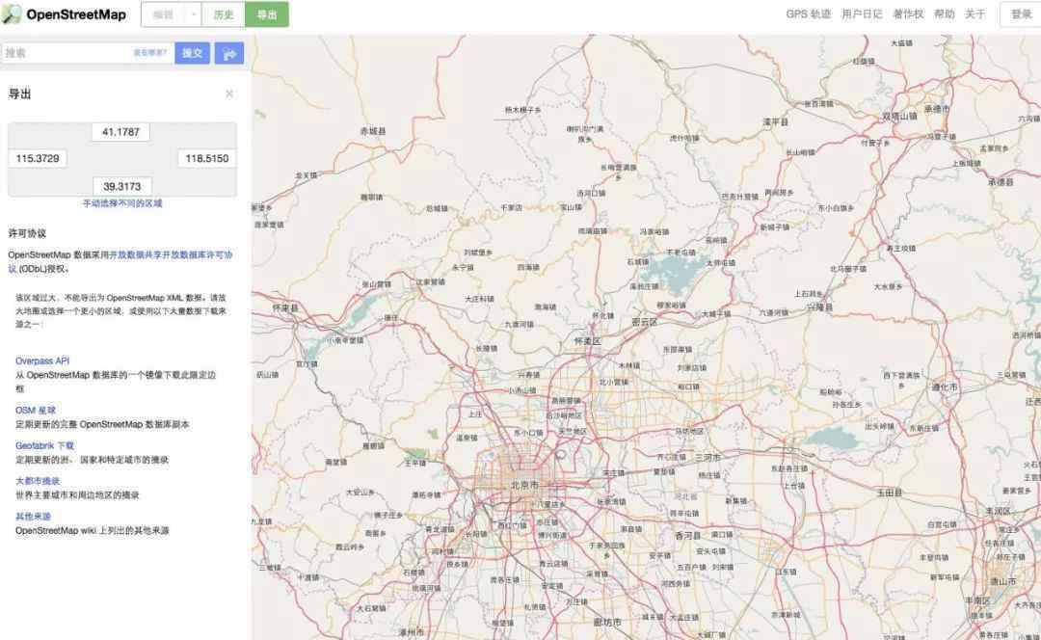The height and width of the screenshot is (640, 1041).
Task: Click the 北京市 label on the map
Action: [524, 486]
